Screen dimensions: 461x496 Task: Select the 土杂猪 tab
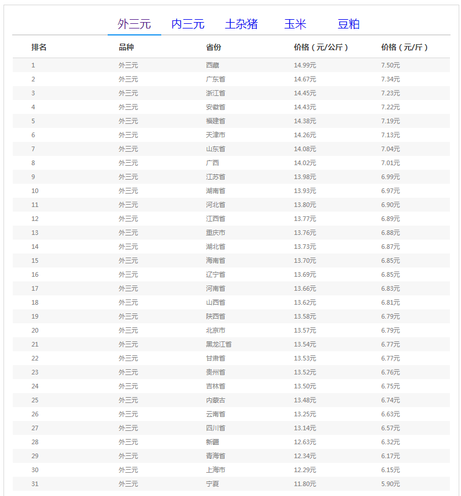point(241,24)
